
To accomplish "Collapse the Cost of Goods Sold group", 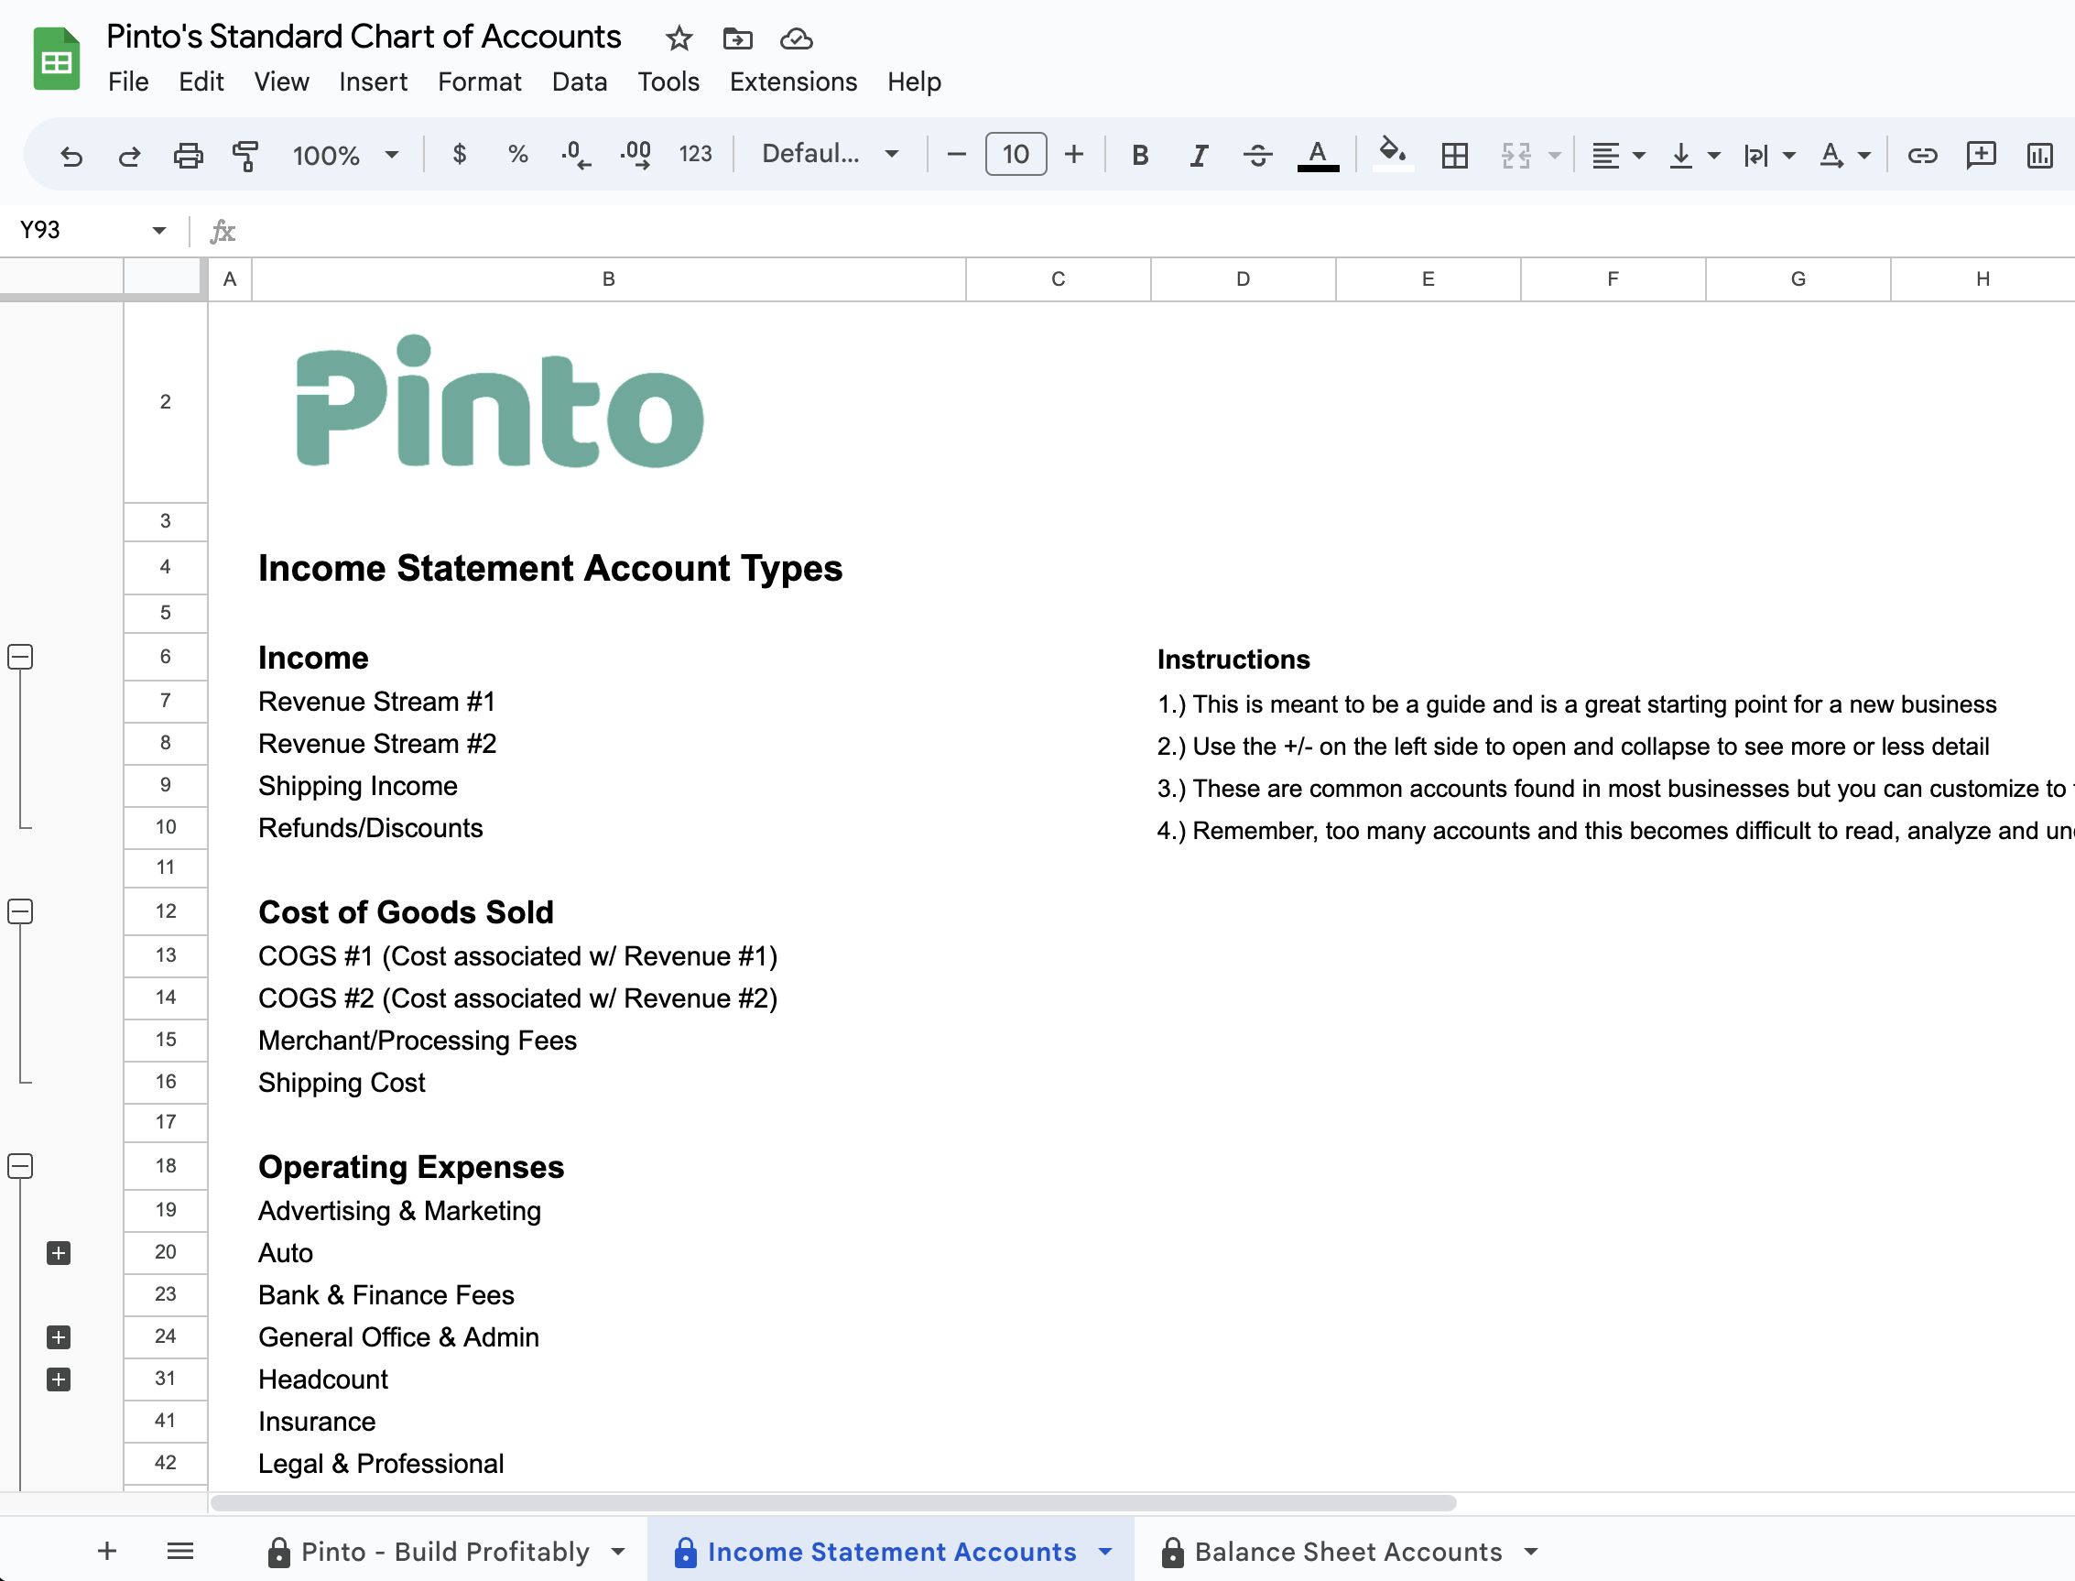I will 21,911.
